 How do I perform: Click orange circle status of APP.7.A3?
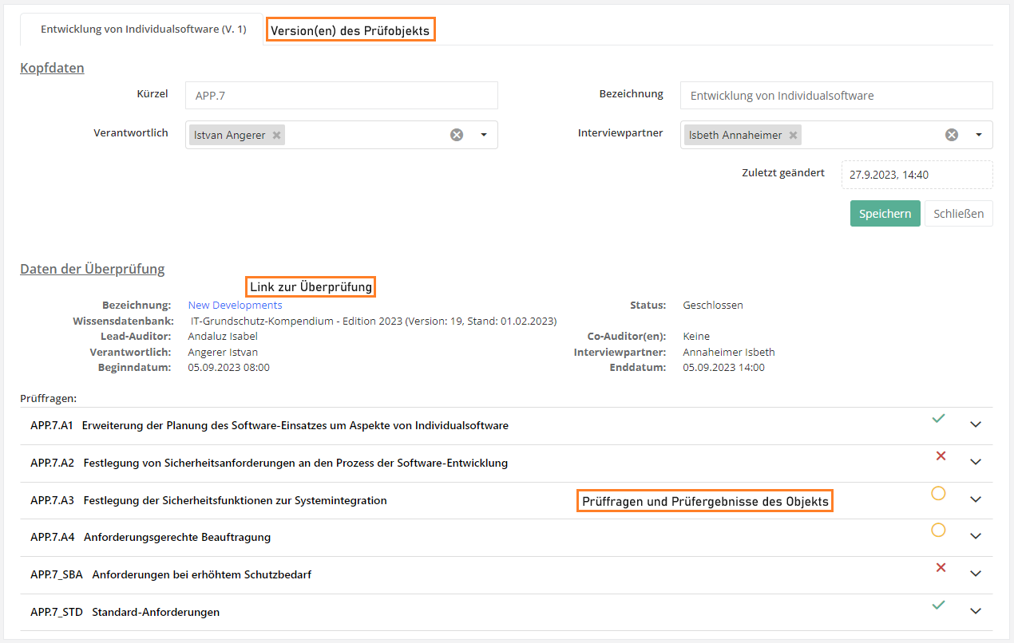tap(938, 493)
